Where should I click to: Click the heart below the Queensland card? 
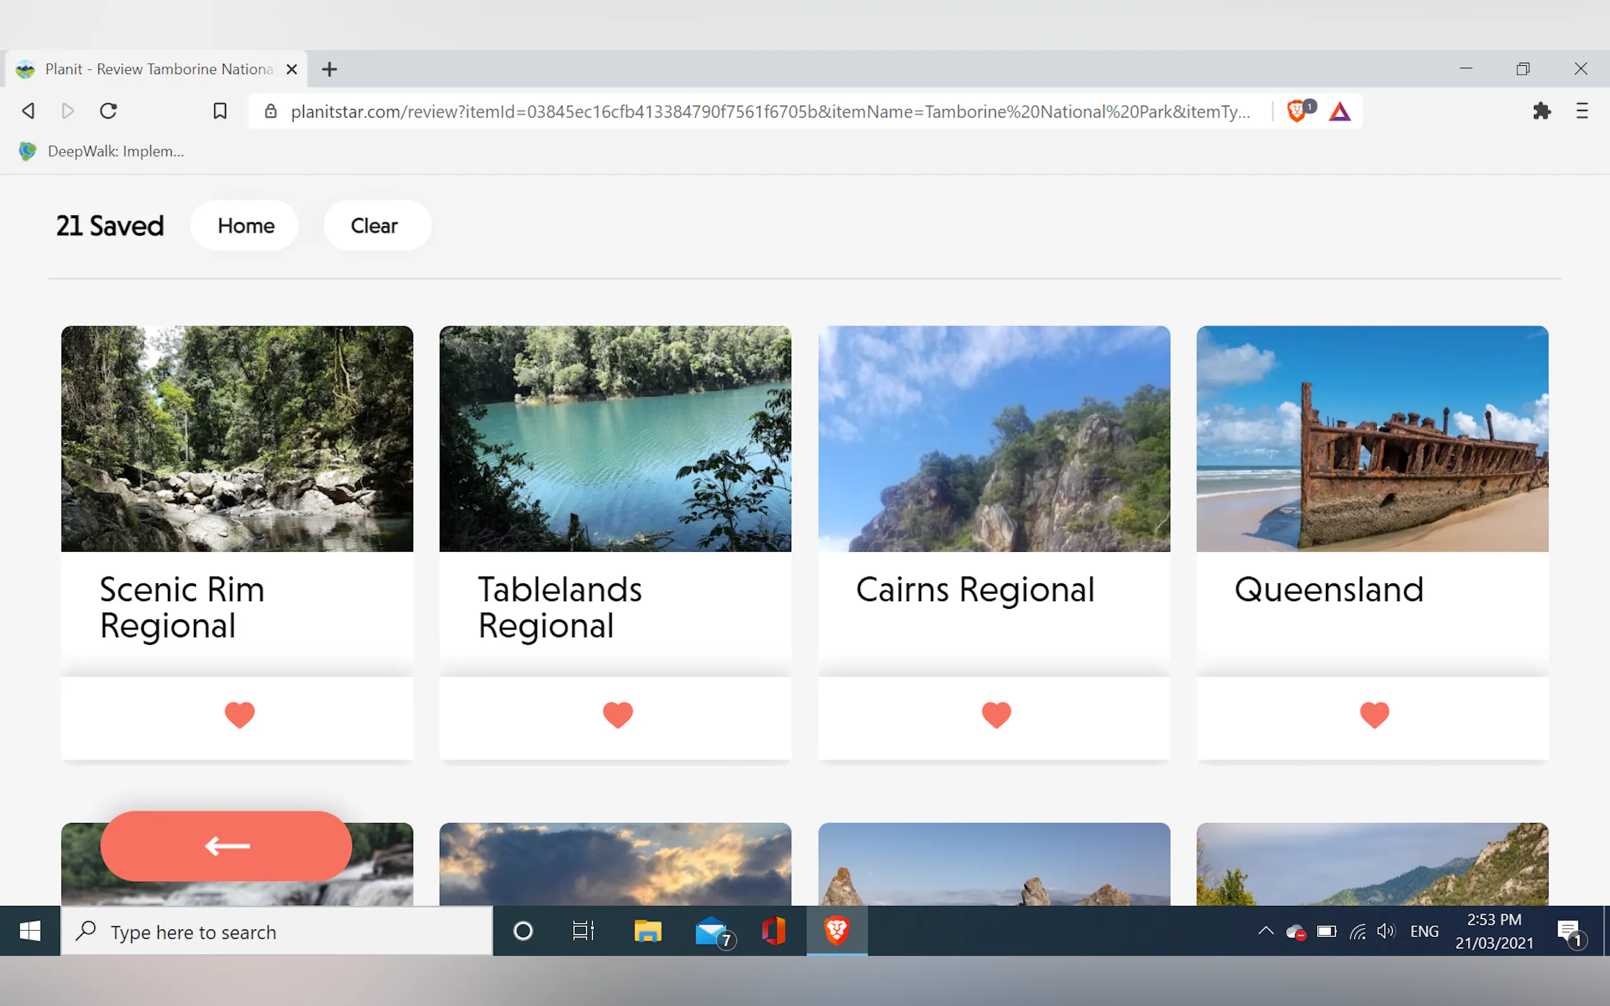pos(1374,715)
